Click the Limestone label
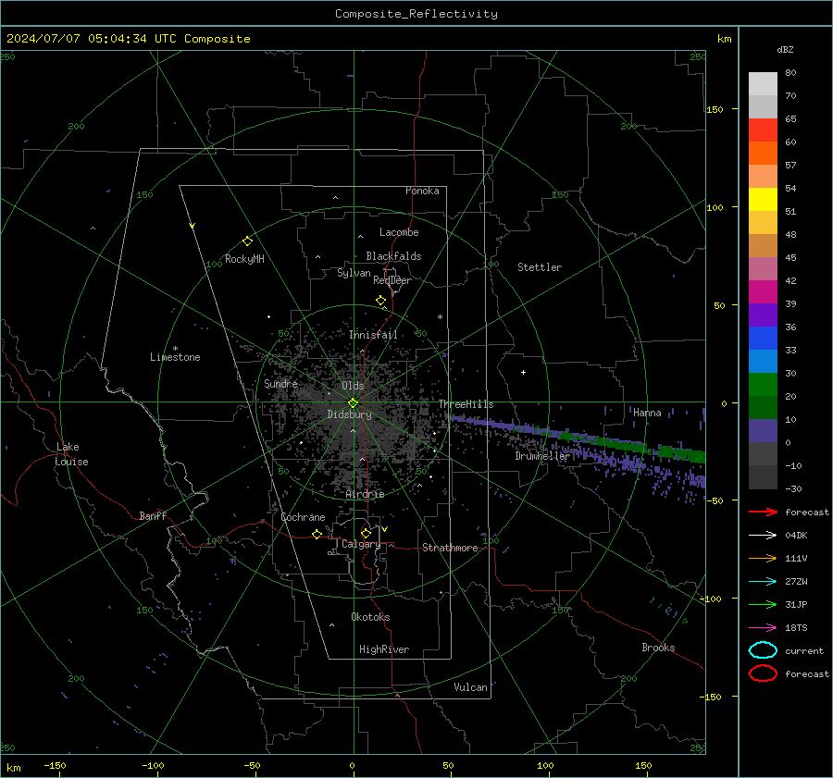The height and width of the screenshot is (778, 833). [175, 357]
